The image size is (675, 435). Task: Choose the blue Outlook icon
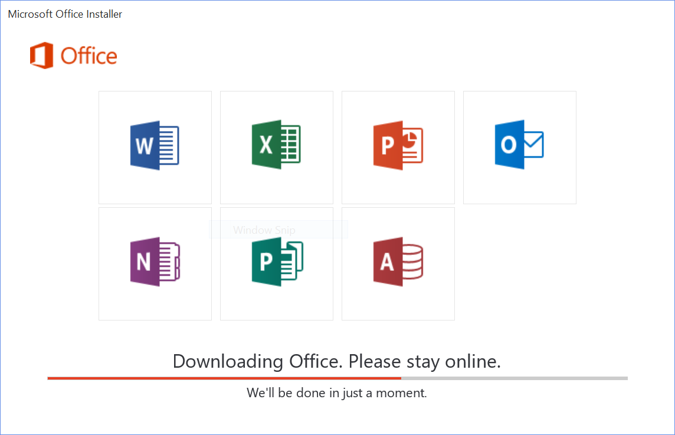(519, 145)
